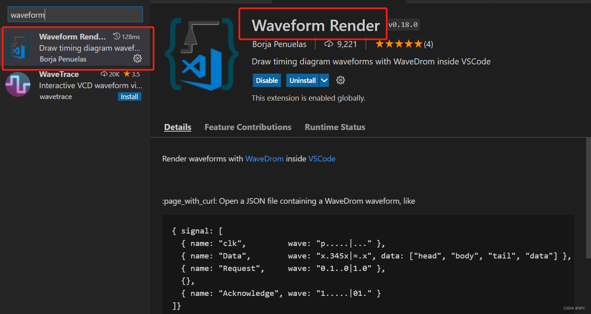
Task: Open the VSCode link in readme
Action: pos(322,159)
